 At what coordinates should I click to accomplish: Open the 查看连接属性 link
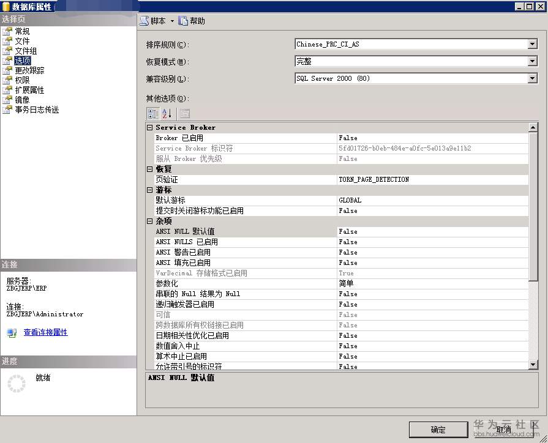click(x=45, y=332)
